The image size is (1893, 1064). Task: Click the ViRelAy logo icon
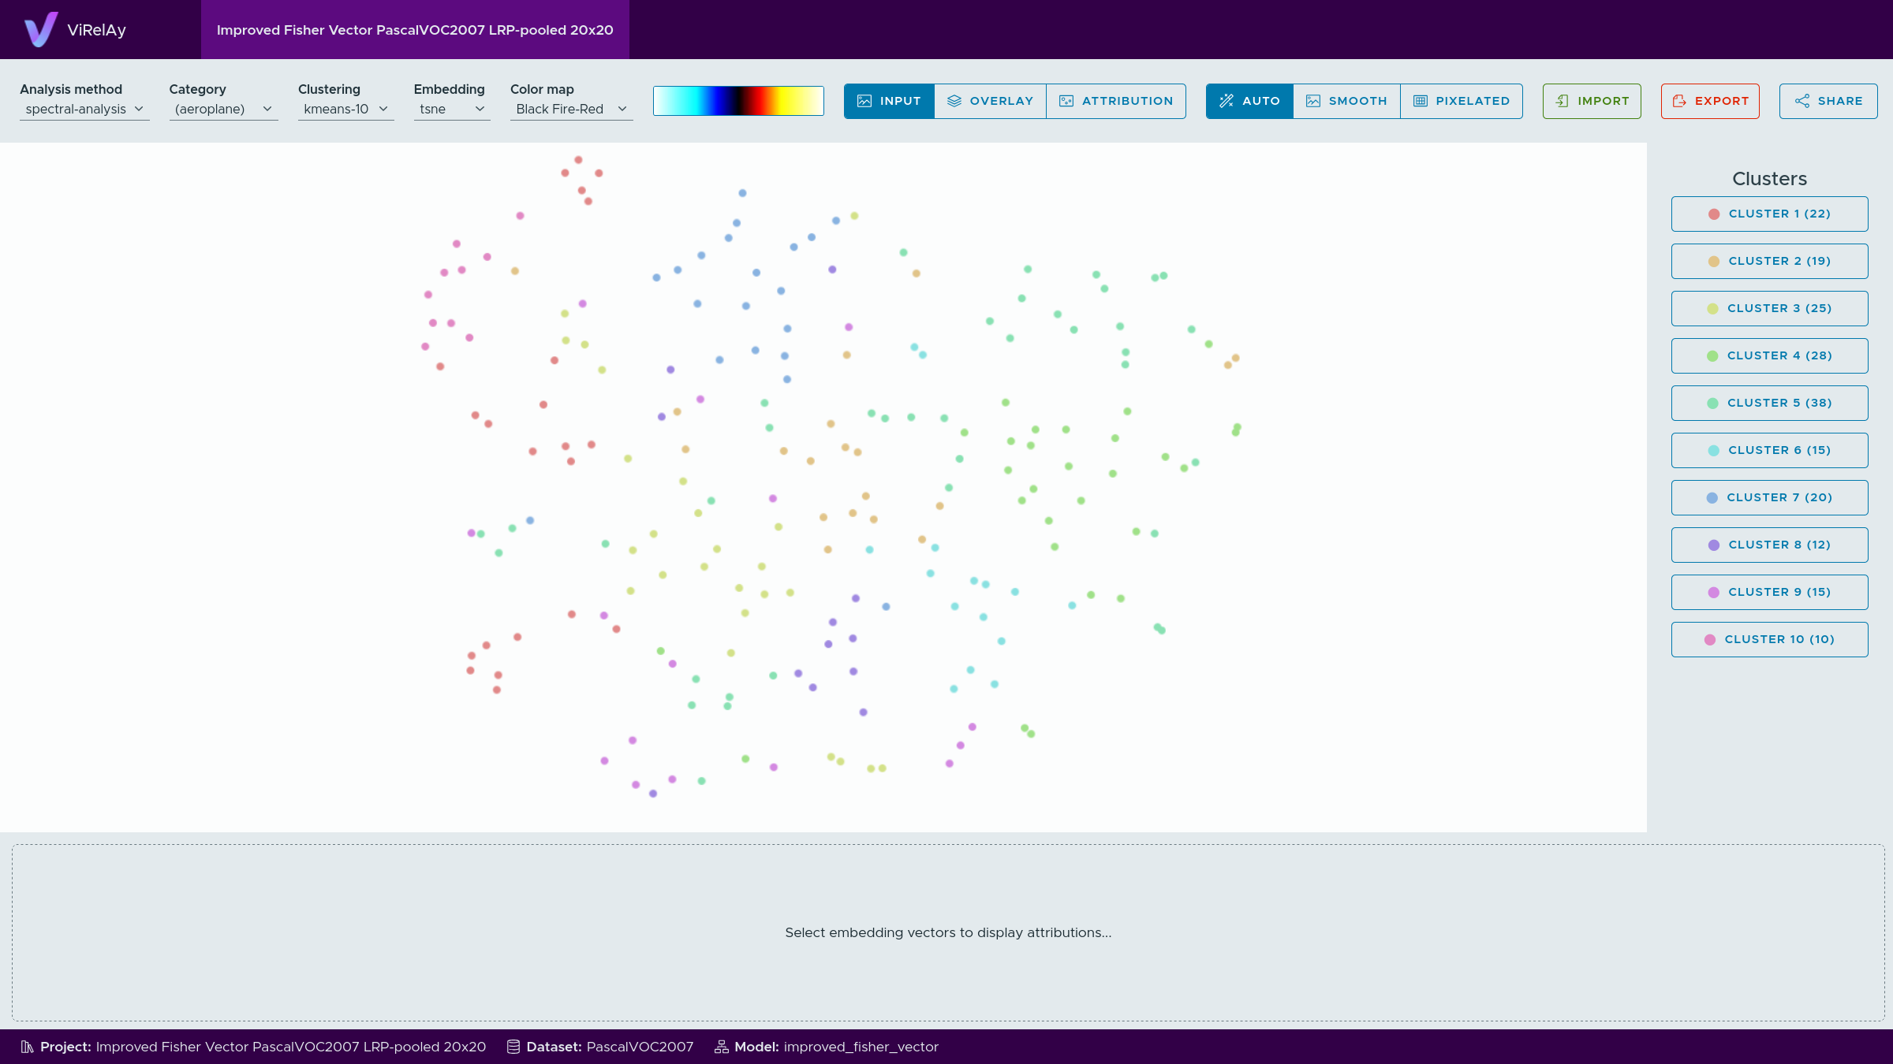(x=41, y=29)
